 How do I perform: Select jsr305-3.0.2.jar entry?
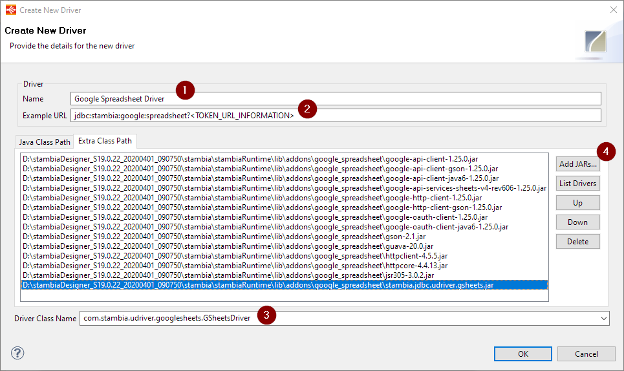[x=284, y=275]
